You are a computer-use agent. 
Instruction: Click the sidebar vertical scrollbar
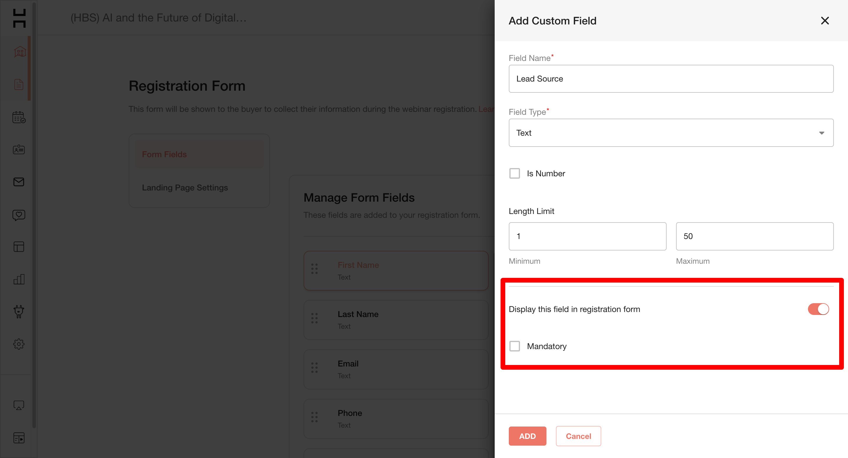(34, 215)
